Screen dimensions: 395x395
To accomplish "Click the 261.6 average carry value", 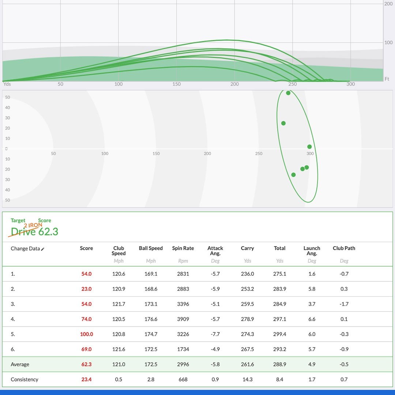I will (247, 364).
